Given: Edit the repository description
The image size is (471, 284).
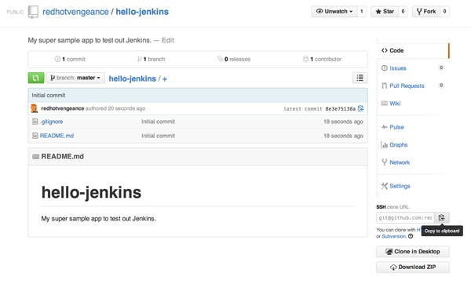Looking at the screenshot, I should coord(168,40).
